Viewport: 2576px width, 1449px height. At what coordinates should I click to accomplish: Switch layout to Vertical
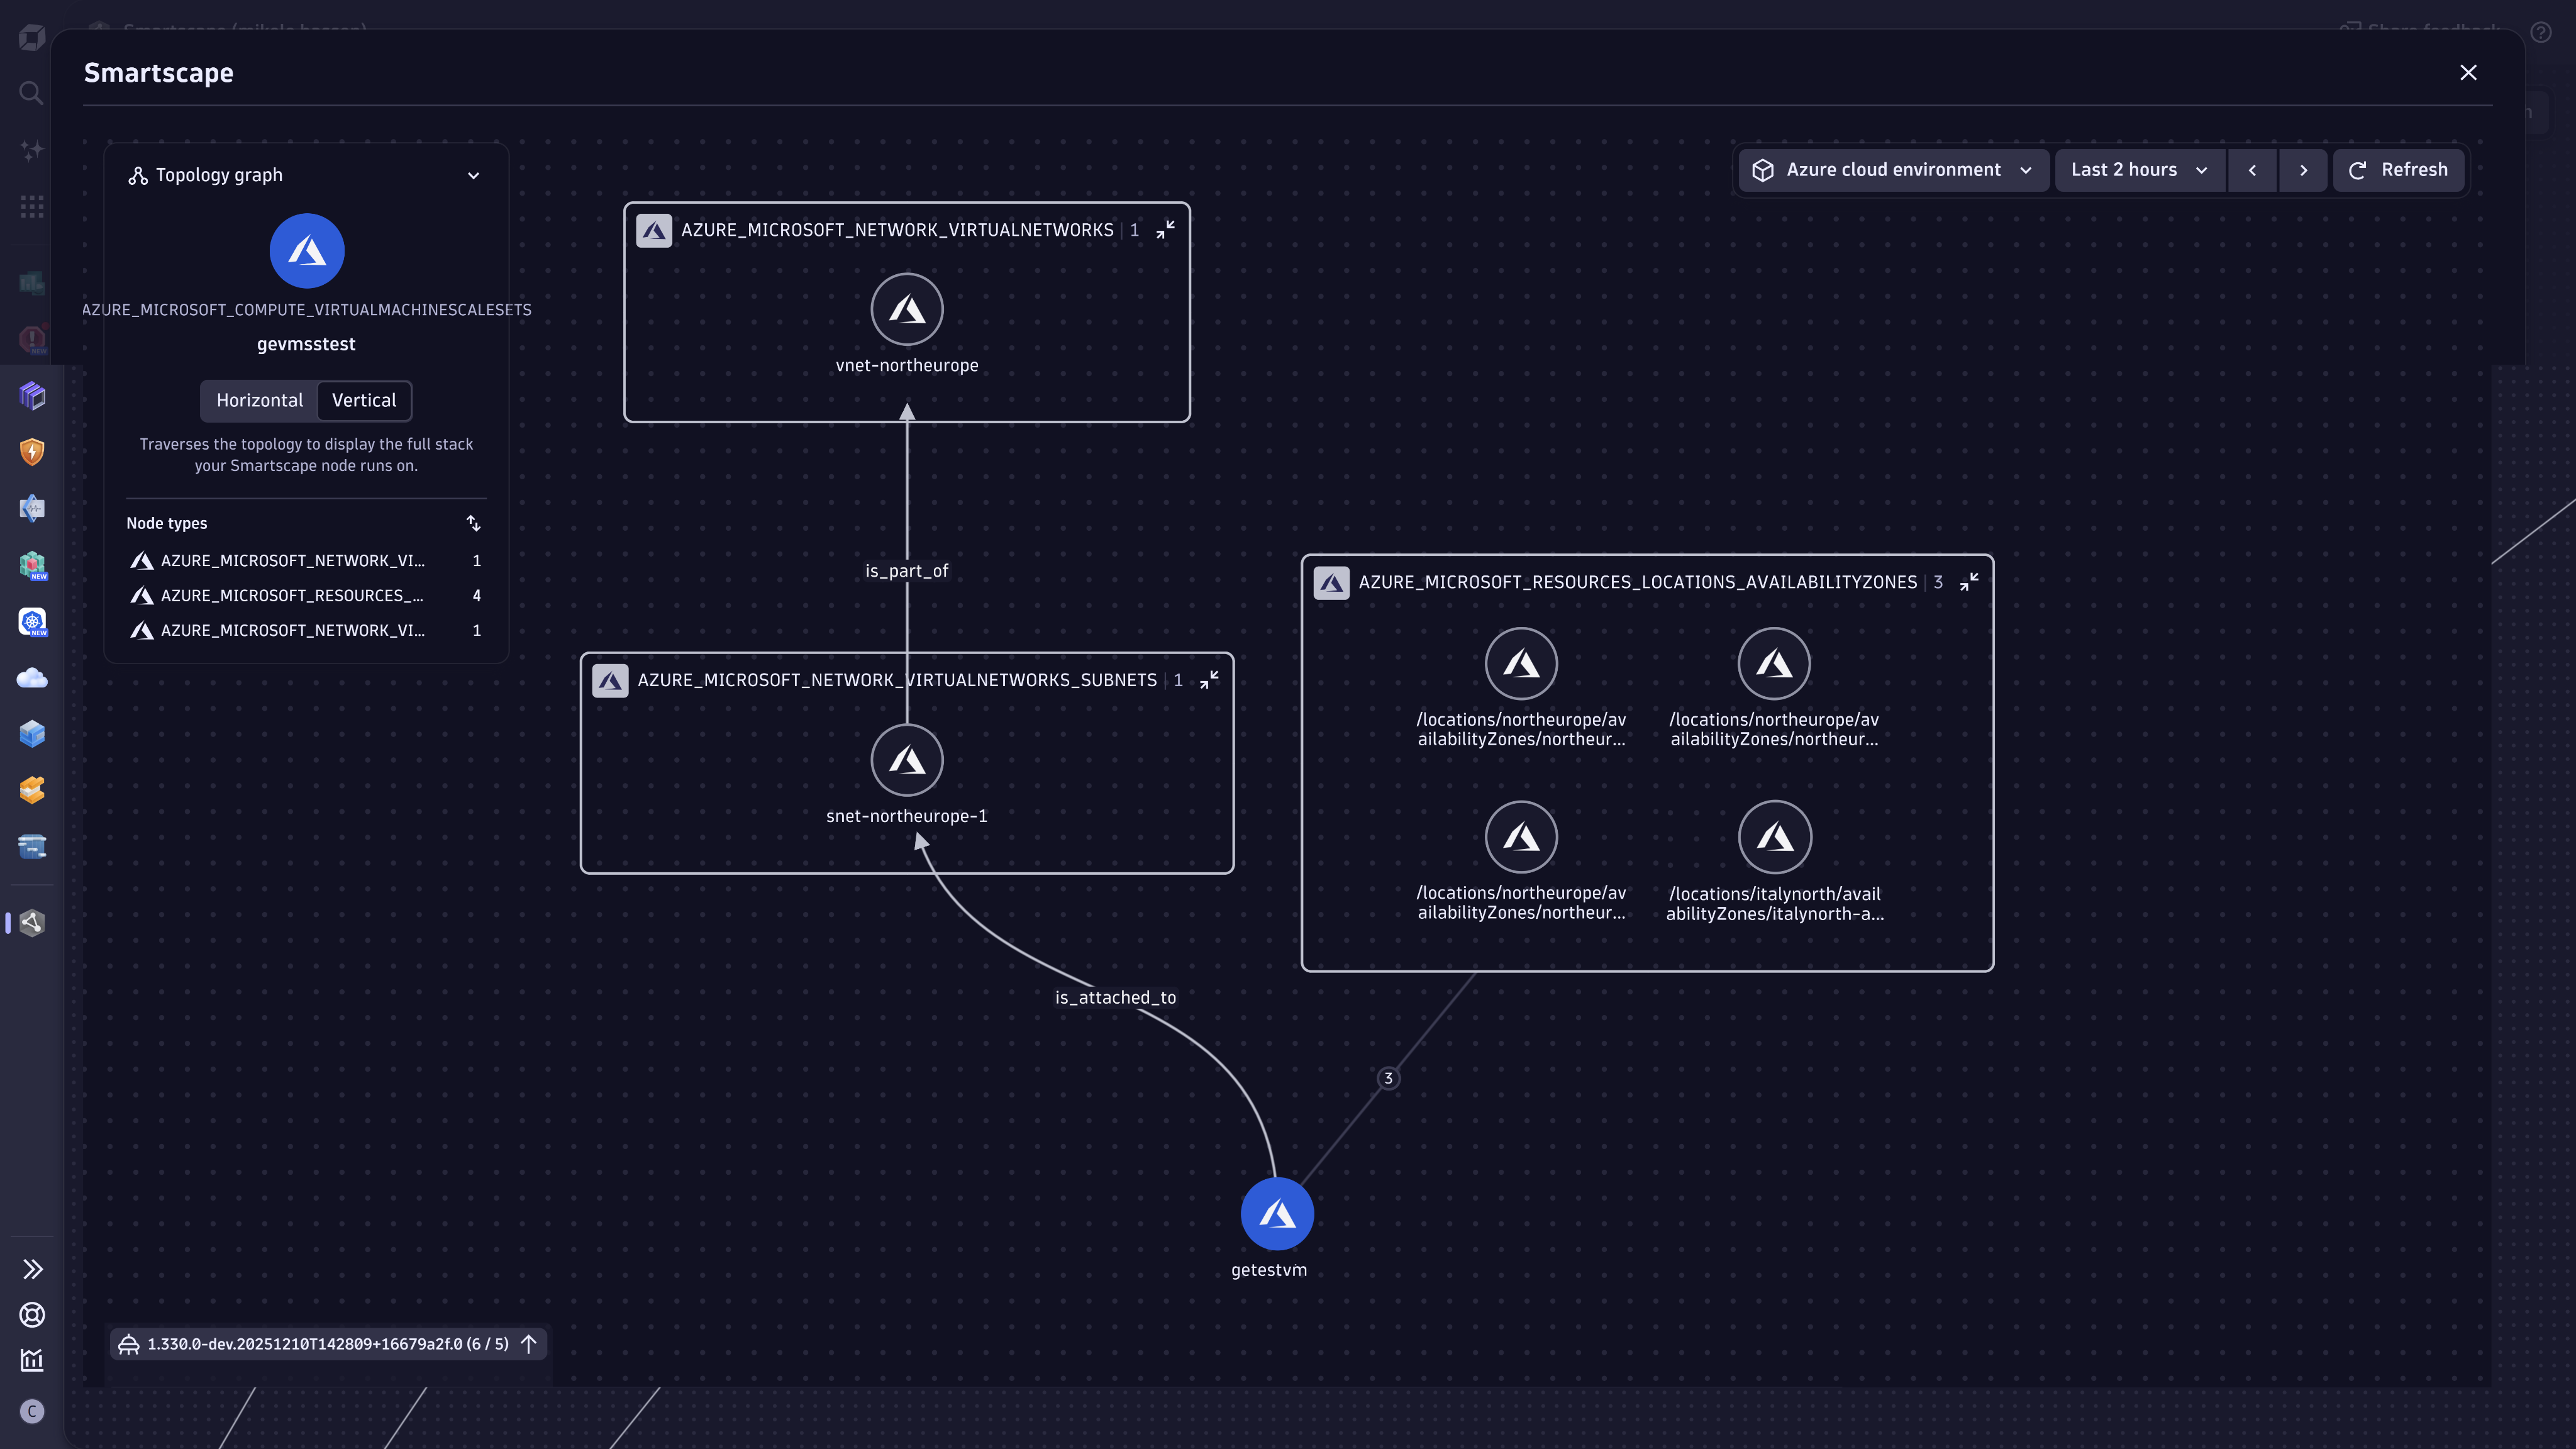click(x=364, y=400)
